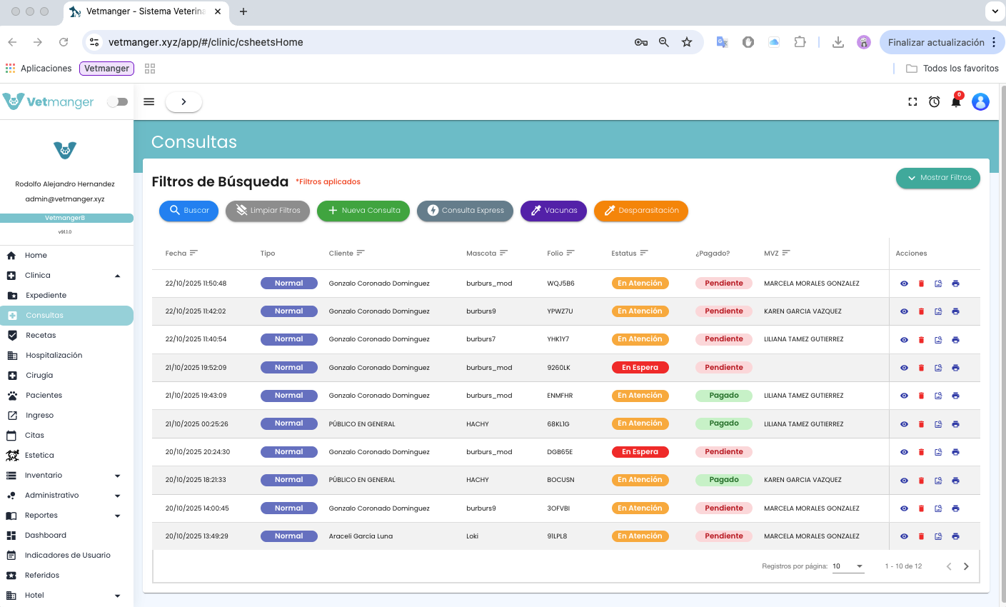Image resolution: width=1006 pixels, height=607 pixels.
Task: View consultation of Loki with eye icon
Action: (x=904, y=536)
